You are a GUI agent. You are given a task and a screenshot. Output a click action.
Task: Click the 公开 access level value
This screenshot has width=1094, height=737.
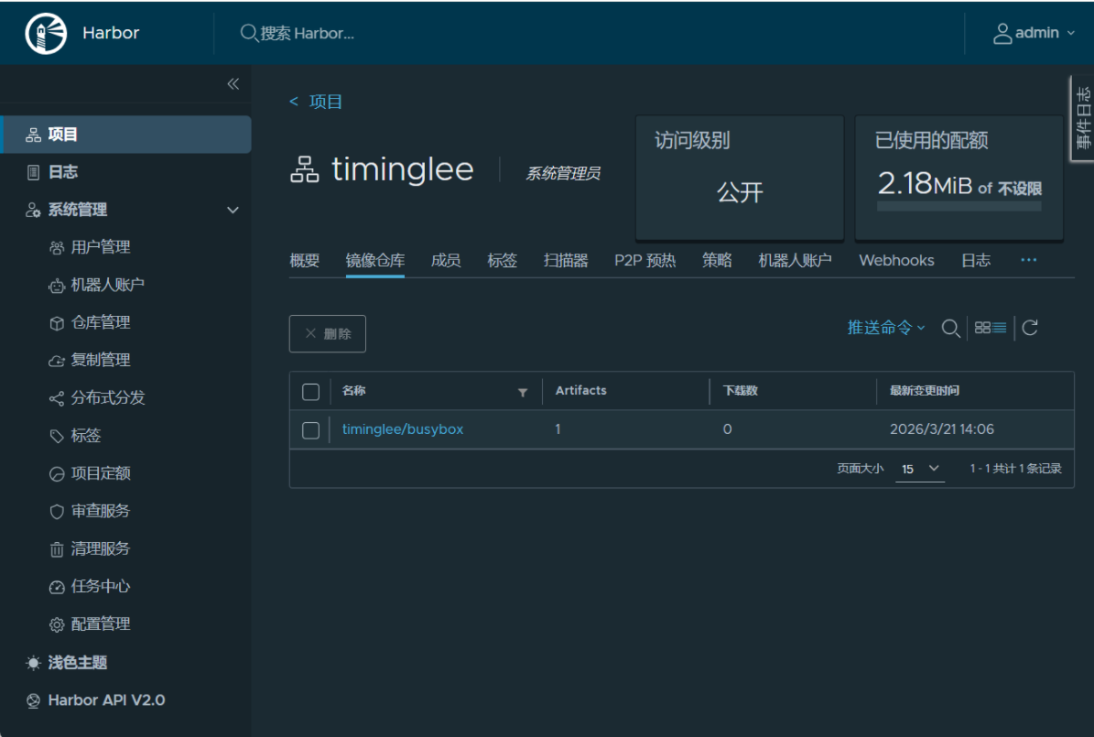coord(740,192)
